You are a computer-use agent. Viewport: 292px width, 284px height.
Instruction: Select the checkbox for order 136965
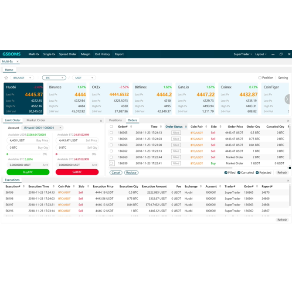point(112,133)
